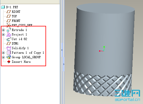Click the PRT_CSYS_DEF coordinate system icon

pyautogui.click(x=9, y=25)
